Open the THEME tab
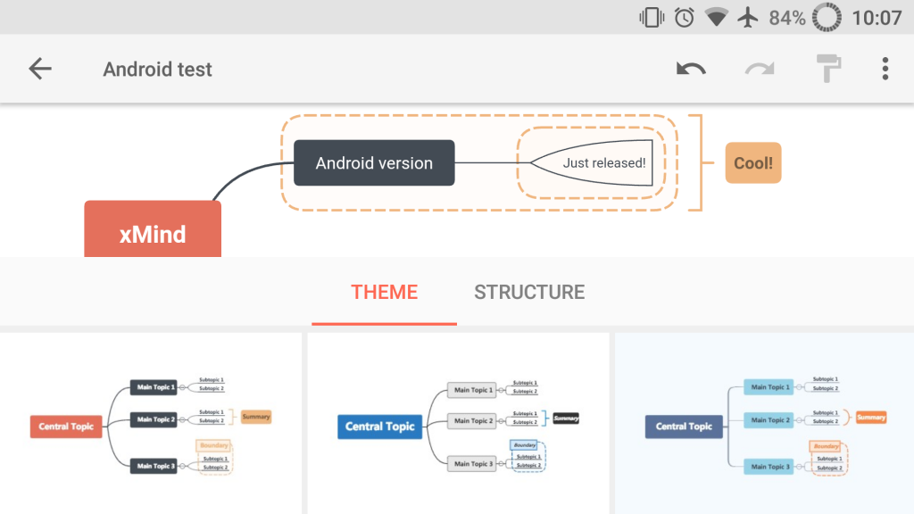The height and width of the screenshot is (514, 914). (x=384, y=292)
